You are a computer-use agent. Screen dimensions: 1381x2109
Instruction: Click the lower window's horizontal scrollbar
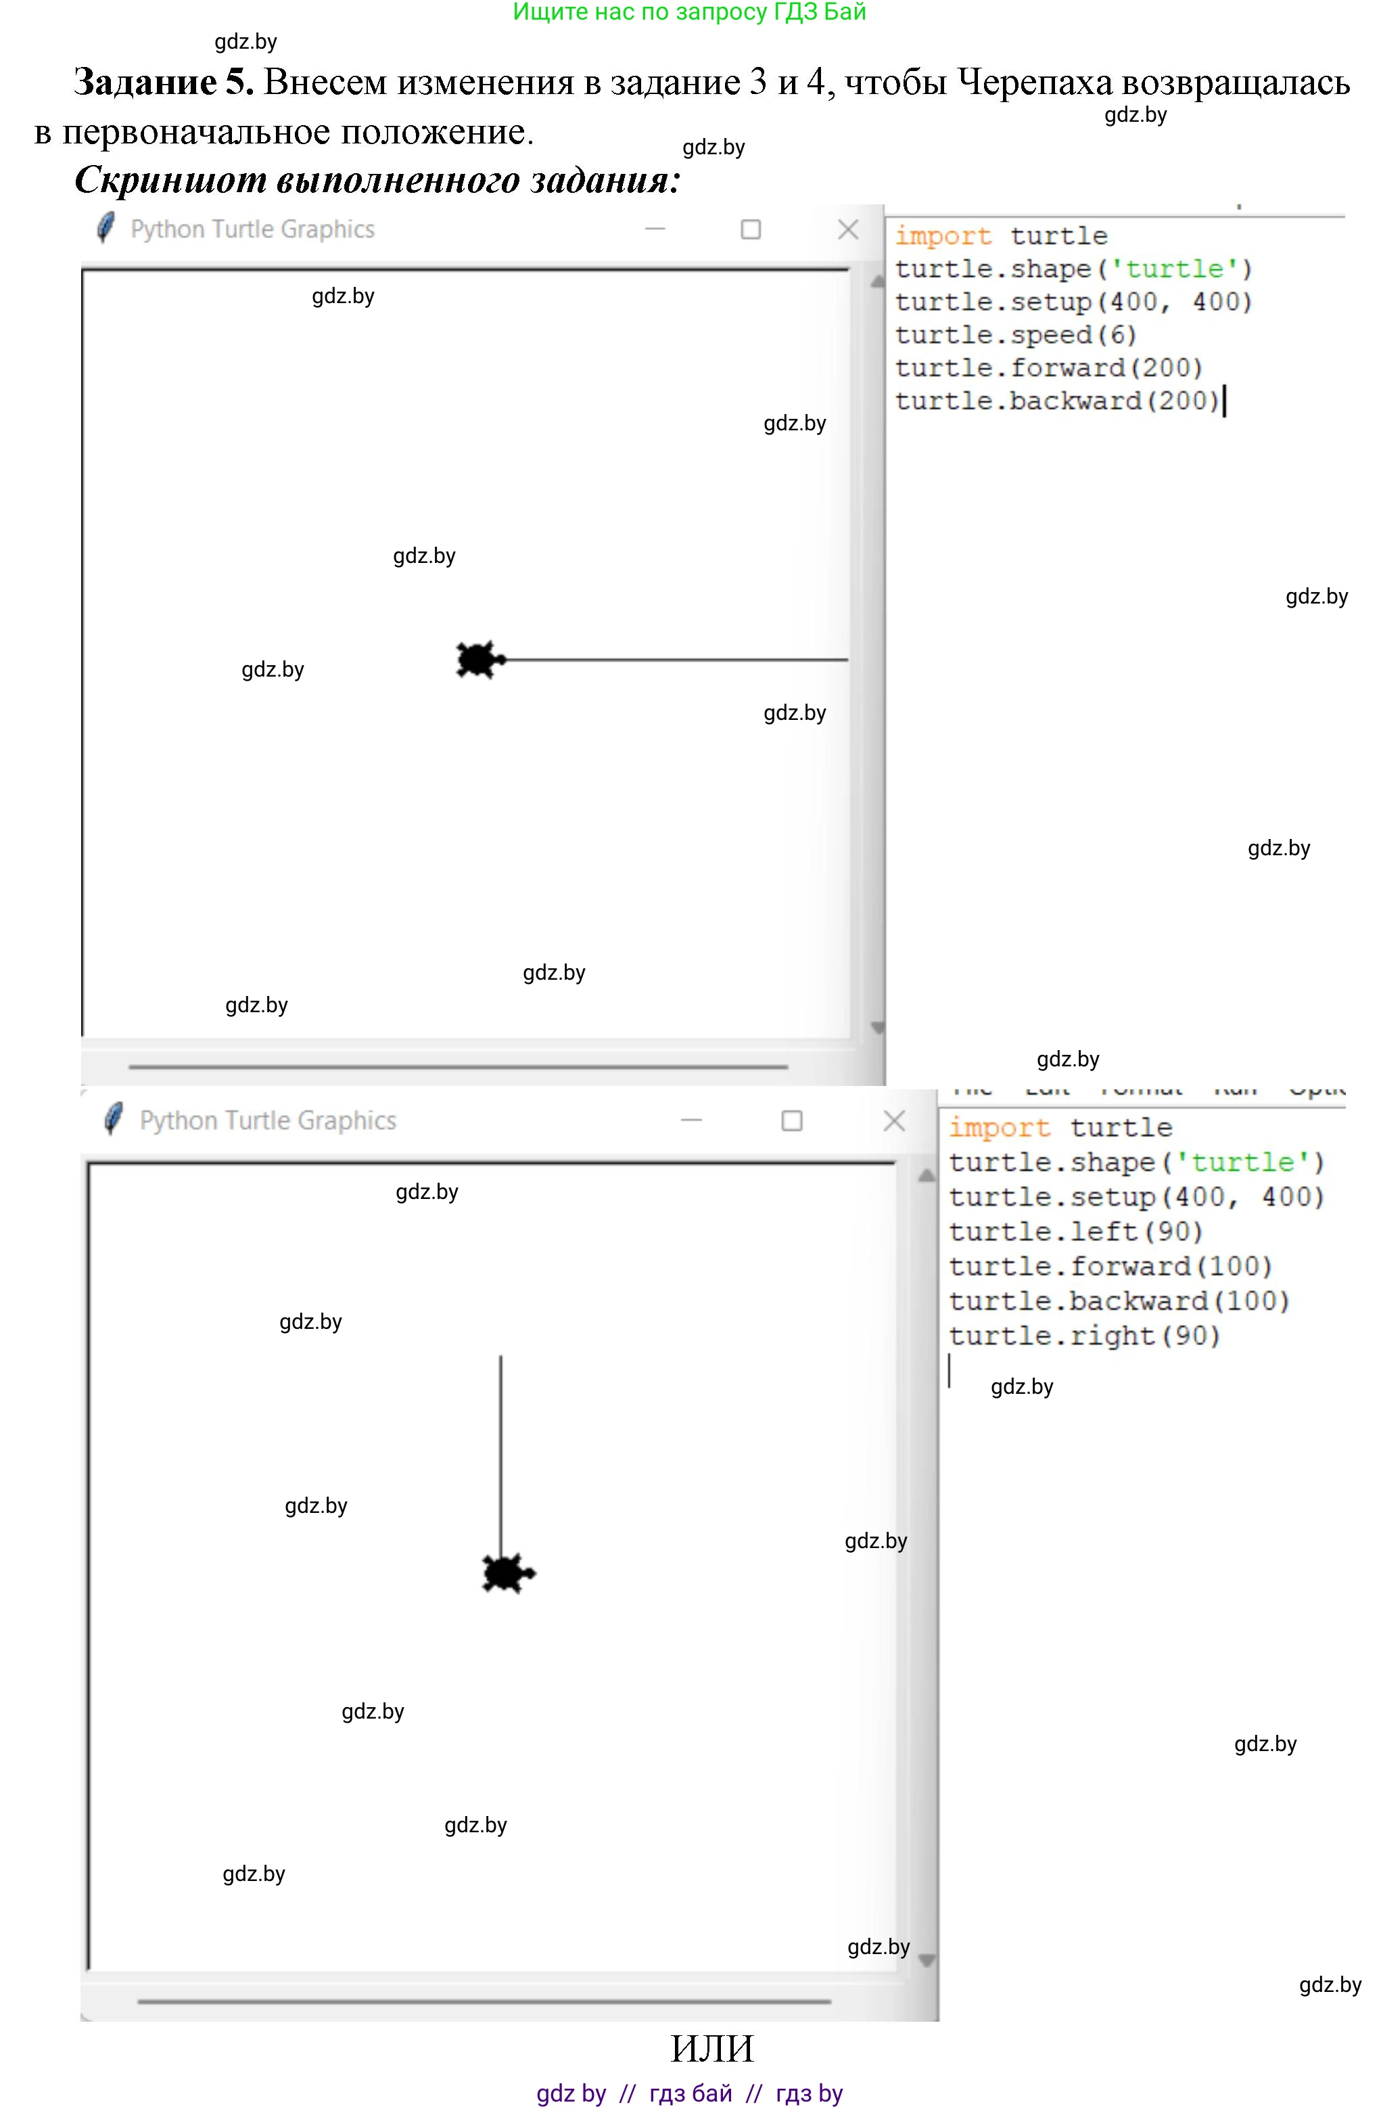pyautogui.click(x=484, y=2001)
